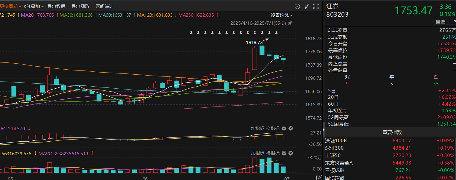Select the 上证50 index row
The width and height of the screenshot is (456, 180).
[391, 155]
